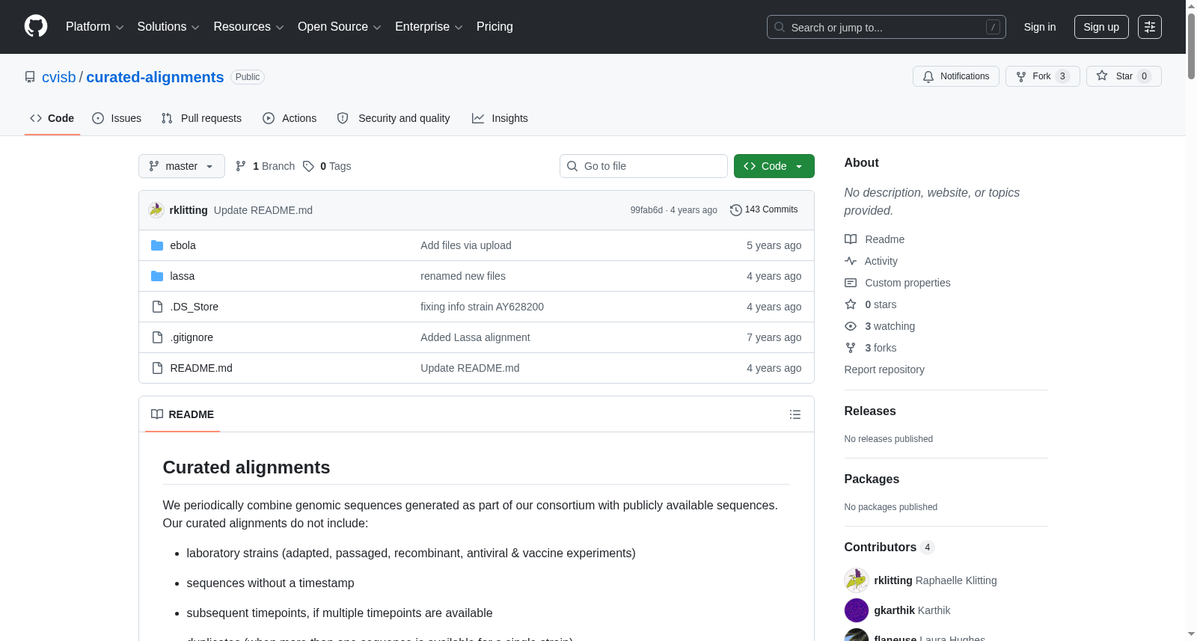Click the Sign in link
The height and width of the screenshot is (641, 1197).
coord(1040,27)
